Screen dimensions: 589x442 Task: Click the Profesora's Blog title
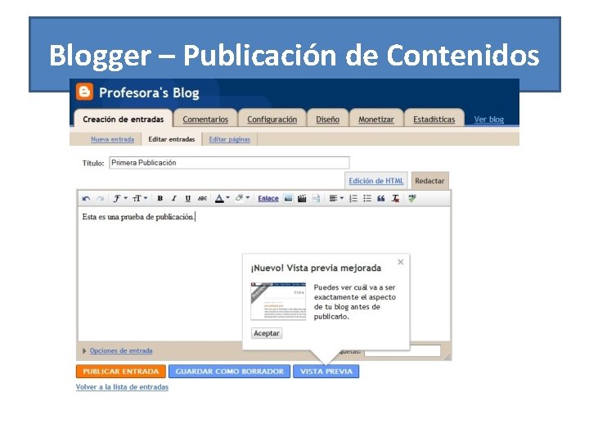pos(149,92)
